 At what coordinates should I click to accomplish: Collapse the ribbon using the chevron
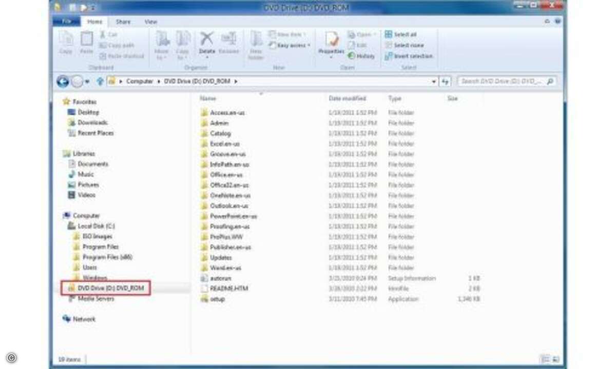tap(548, 22)
